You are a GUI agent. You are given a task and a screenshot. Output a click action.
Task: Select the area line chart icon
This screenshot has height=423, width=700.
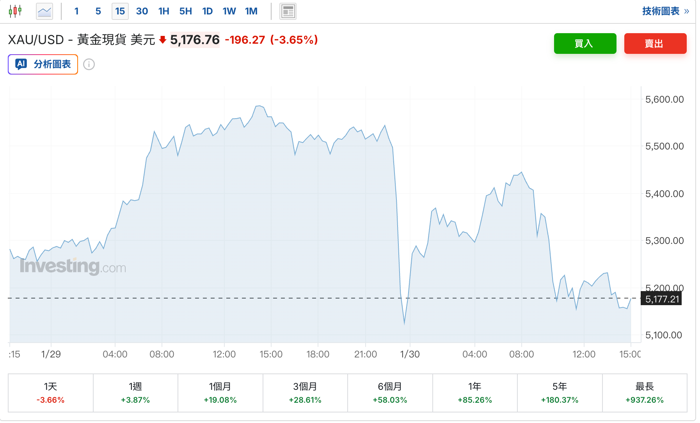coord(44,11)
